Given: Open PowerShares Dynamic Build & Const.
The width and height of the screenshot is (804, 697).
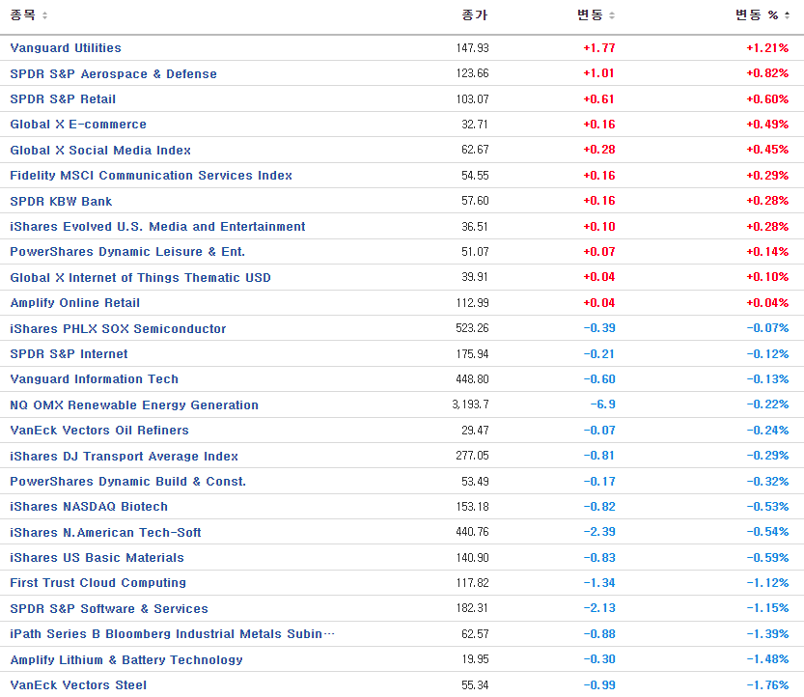Looking at the screenshot, I should pyautogui.click(x=128, y=481).
